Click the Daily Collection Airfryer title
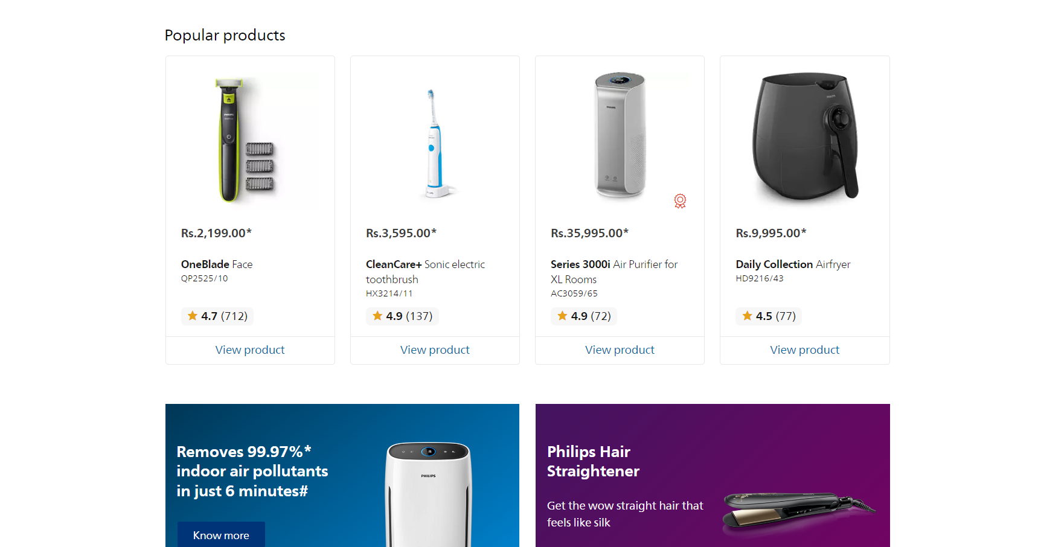1038x547 pixels. coord(793,264)
